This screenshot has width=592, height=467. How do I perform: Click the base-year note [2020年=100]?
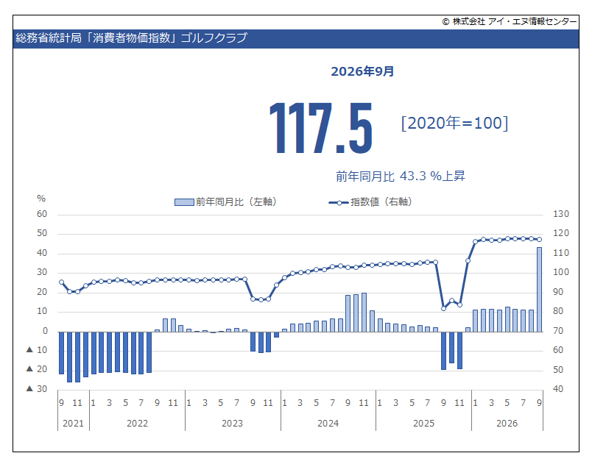(x=454, y=123)
